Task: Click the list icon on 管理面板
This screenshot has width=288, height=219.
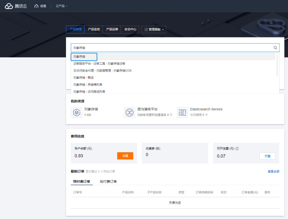Action: (x=146, y=30)
